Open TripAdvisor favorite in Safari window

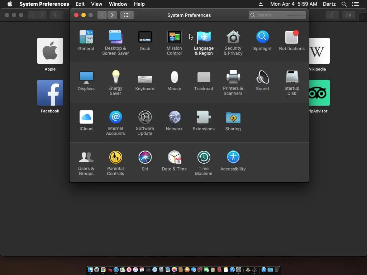[319, 96]
